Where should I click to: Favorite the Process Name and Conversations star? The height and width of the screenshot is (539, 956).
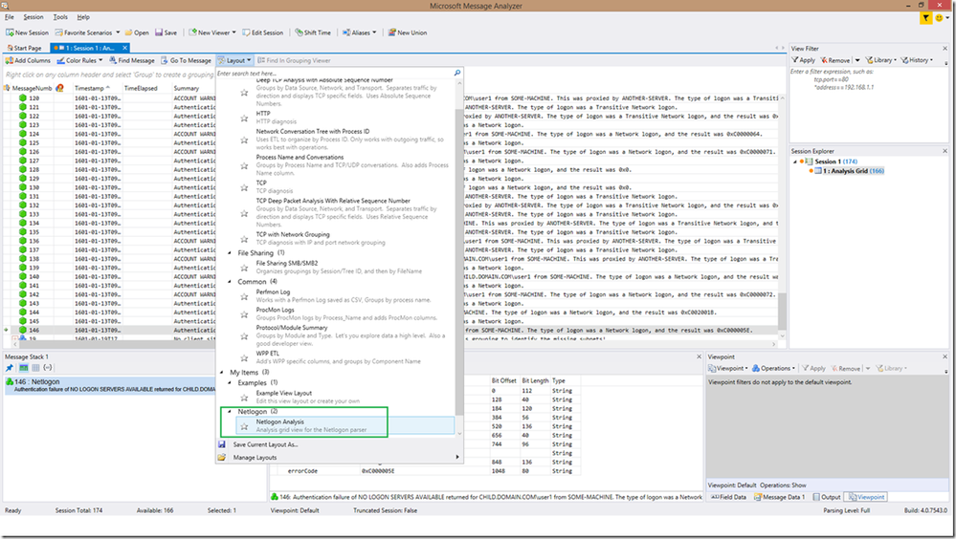coord(244,165)
